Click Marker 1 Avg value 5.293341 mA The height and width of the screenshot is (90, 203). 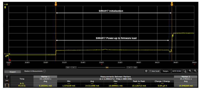tap(45, 86)
